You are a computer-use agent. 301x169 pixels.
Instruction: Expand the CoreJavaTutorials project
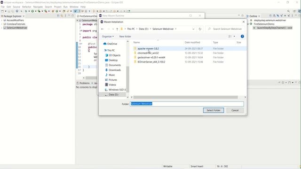point(2,24)
